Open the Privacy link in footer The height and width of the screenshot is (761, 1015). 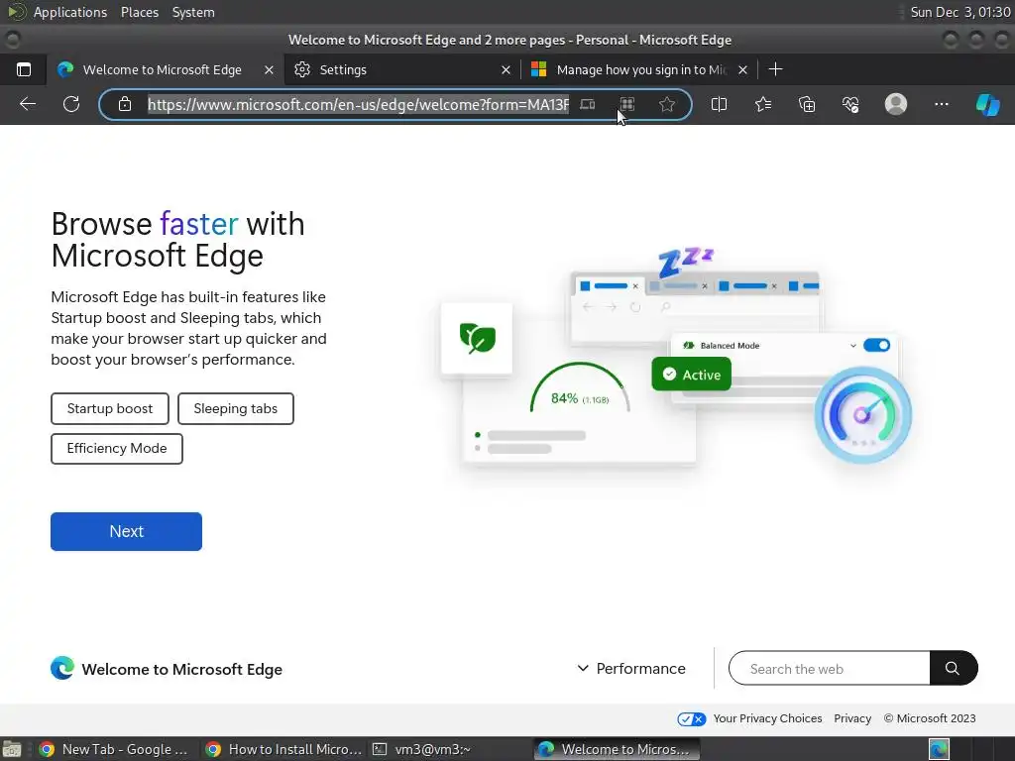(x=852, y=718)
